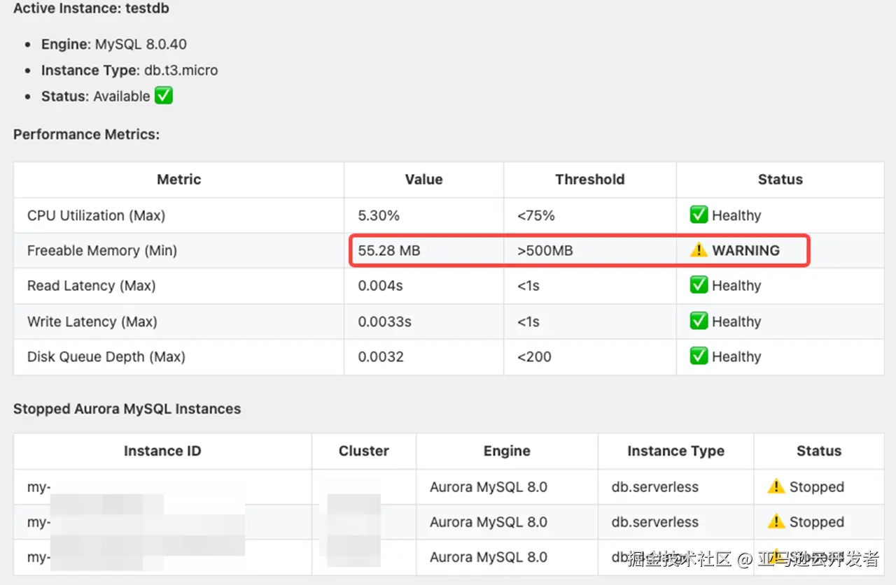The height and width of the screenshot is (585, 896).
Task: Click the warning icon in first Stopped row
Action: [776, 486]
